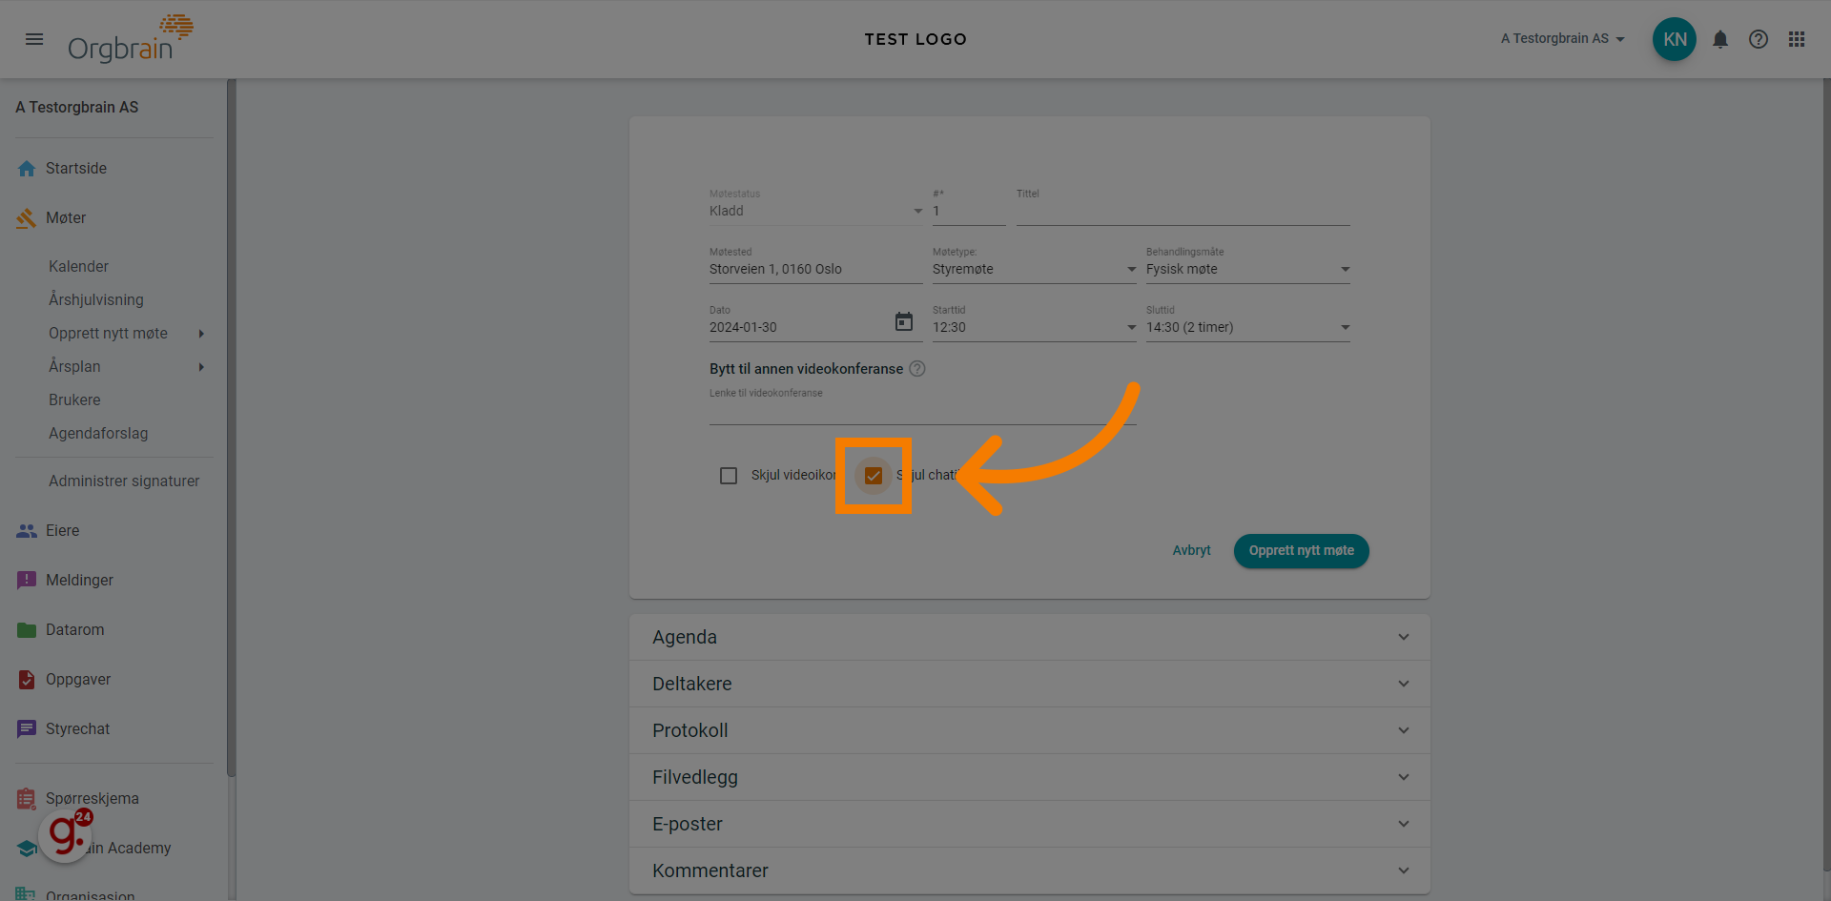The height and width of the screenshot is (901, 1831).
Task: Click the Styrechat chat icon
Action: 27,729
